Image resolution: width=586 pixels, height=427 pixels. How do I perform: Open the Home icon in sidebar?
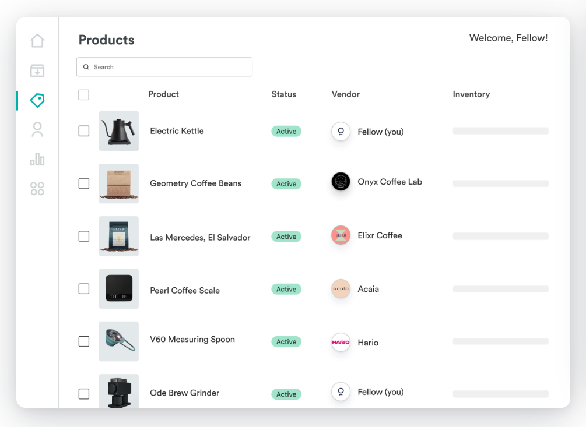point(37,41)
